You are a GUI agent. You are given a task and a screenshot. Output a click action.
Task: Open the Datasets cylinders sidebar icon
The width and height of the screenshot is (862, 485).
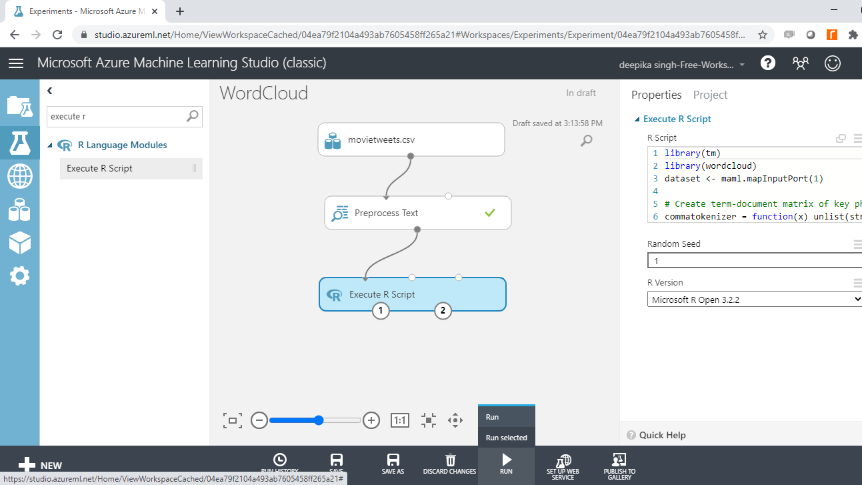tap(19, 210)
